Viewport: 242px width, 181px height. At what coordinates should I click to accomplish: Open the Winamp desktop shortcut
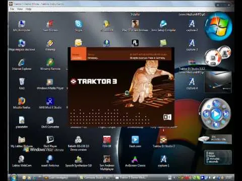click(50, 45)
